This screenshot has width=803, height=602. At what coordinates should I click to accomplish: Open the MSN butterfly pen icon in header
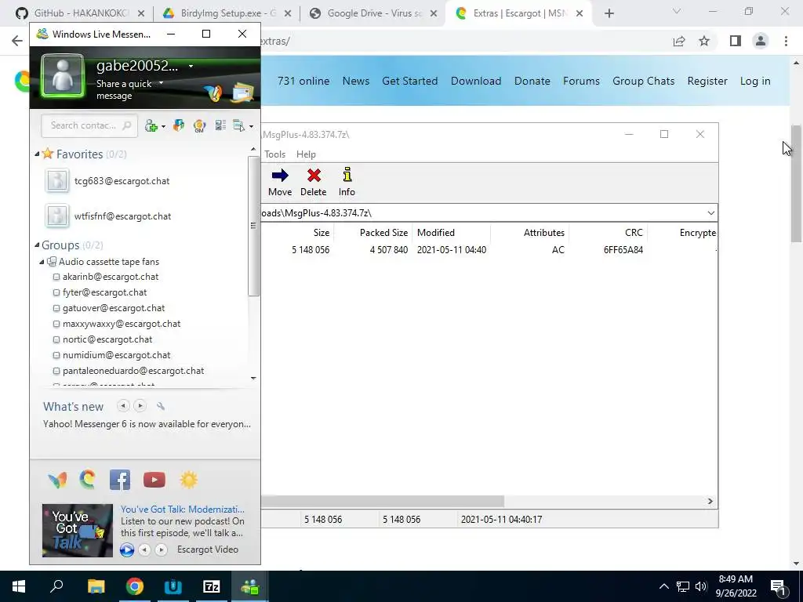213,92
